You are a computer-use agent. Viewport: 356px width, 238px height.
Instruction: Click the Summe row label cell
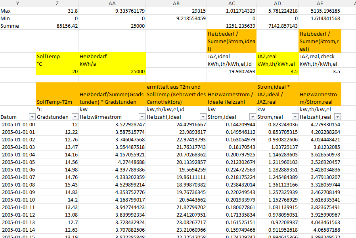pos(18,26)
